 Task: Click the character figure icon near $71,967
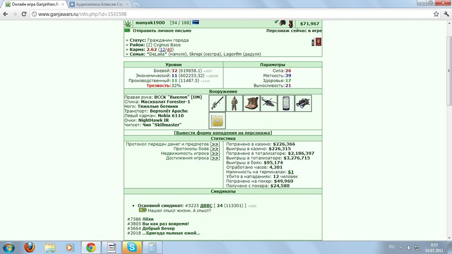(291, 24)
